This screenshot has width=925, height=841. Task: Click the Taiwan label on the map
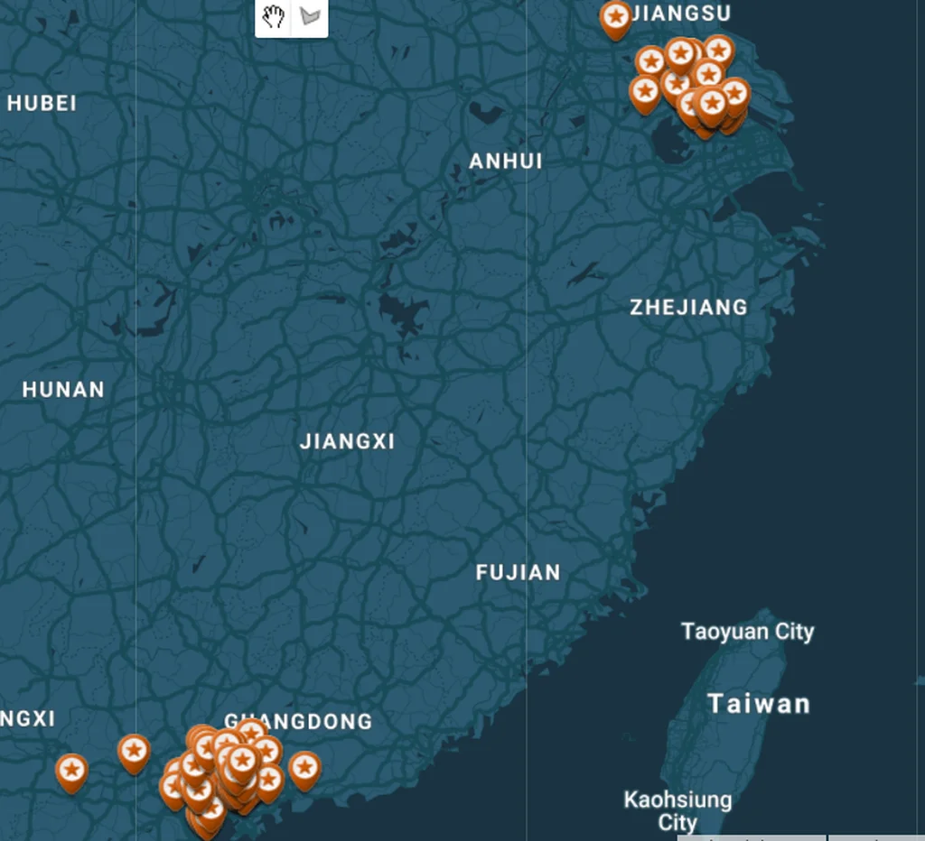(x=759, y=704)
